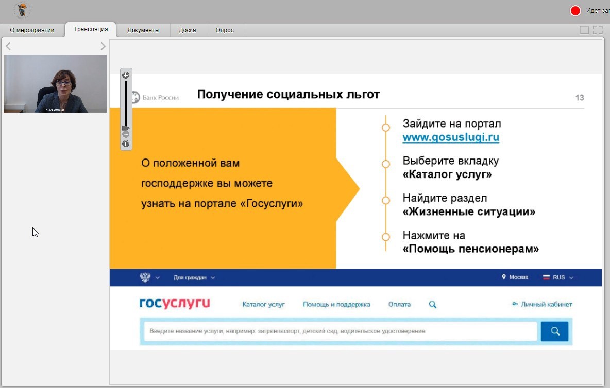Zoom in with the plus button

[126, 75]
